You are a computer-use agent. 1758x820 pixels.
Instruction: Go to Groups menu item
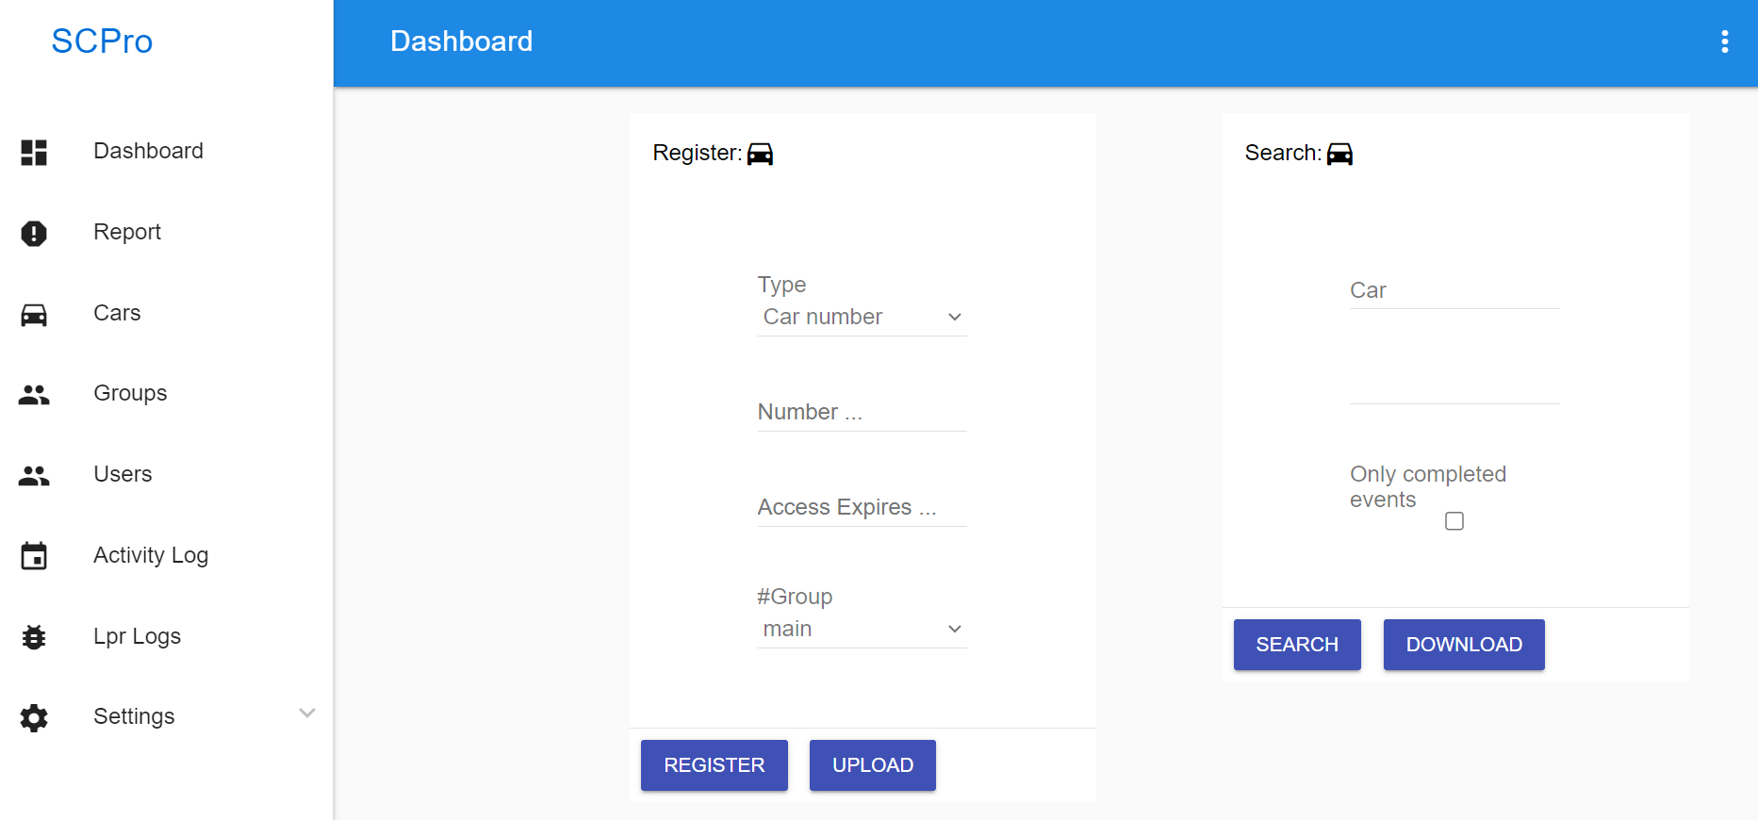click(130, 393)
